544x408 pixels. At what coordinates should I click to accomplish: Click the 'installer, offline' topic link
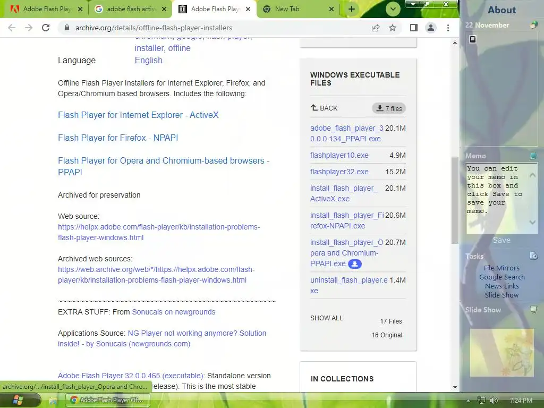(x=163, y=48)
